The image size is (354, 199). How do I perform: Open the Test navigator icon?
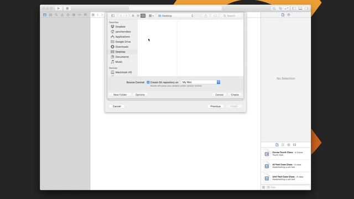[x=68, y=15]
